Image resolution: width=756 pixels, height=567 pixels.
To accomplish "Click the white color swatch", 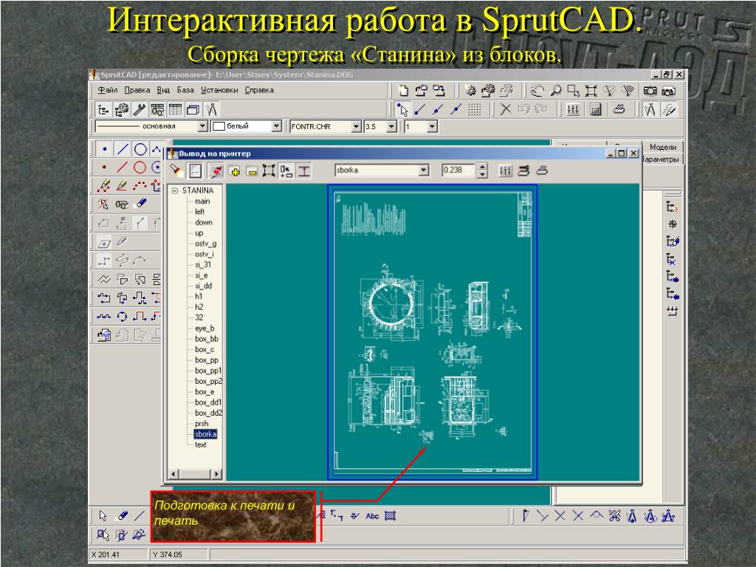I will (219, 126).
